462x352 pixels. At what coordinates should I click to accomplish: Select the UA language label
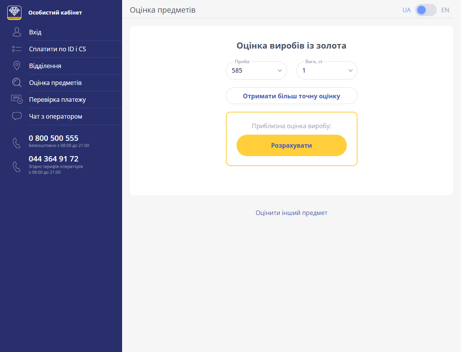pos(406,10)
